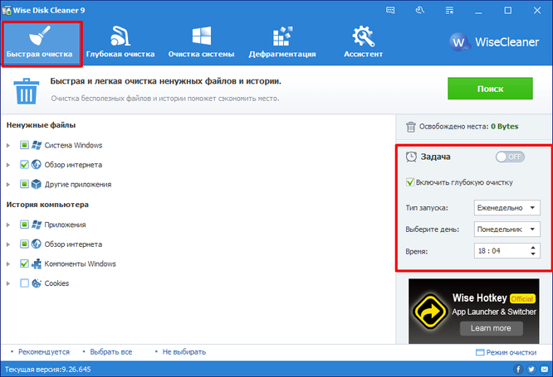553x377 pixels.
Task: Uncheck the Компоненты Windows checkbox
Action: [x=24, y=263]
